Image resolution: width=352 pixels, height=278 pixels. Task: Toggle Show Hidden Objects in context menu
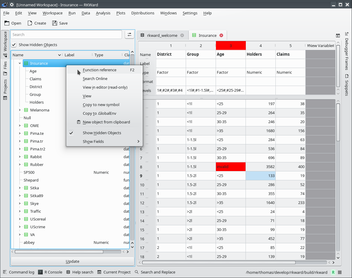[102, 133]
